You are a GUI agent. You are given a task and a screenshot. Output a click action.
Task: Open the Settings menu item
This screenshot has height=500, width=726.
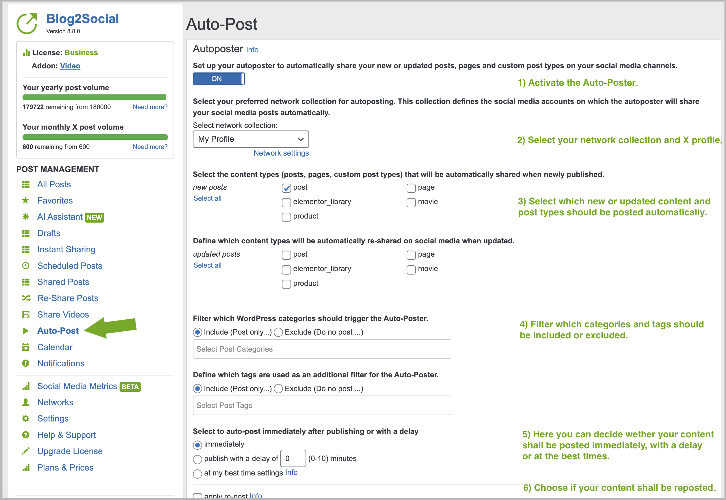(x=53, y=418)
